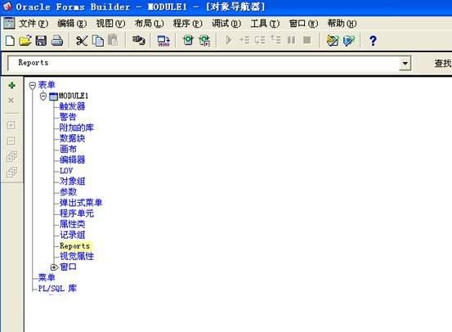Select the 对象组 tree item
452x332 pixels.
(73, 182)
